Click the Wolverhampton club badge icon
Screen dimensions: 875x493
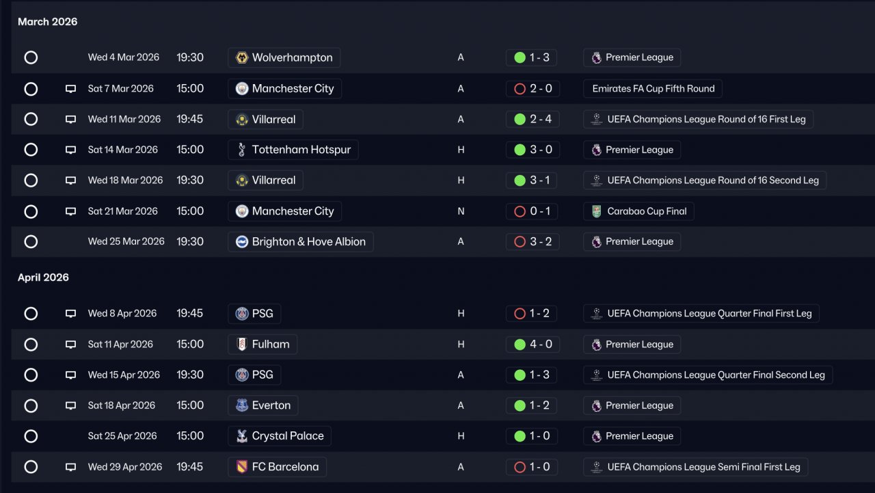[x=241, y=57]
